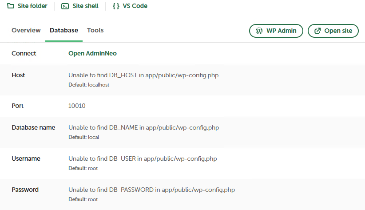Click the Site folder icon
This screenshot has width=365, height=210.
[11, 6]
